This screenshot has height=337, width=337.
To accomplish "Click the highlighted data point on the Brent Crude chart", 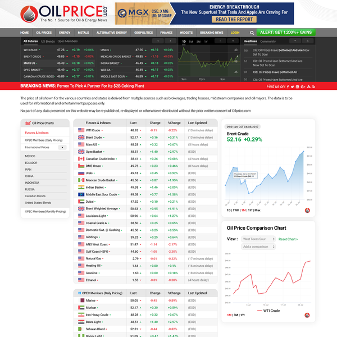I will (245, 181).
